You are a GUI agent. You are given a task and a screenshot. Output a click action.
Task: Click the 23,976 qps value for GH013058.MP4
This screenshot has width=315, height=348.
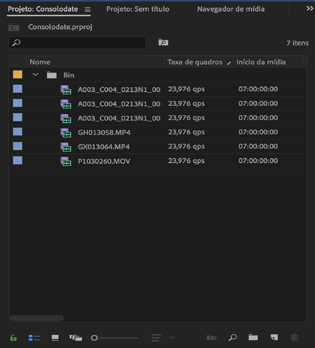(186, 132)
